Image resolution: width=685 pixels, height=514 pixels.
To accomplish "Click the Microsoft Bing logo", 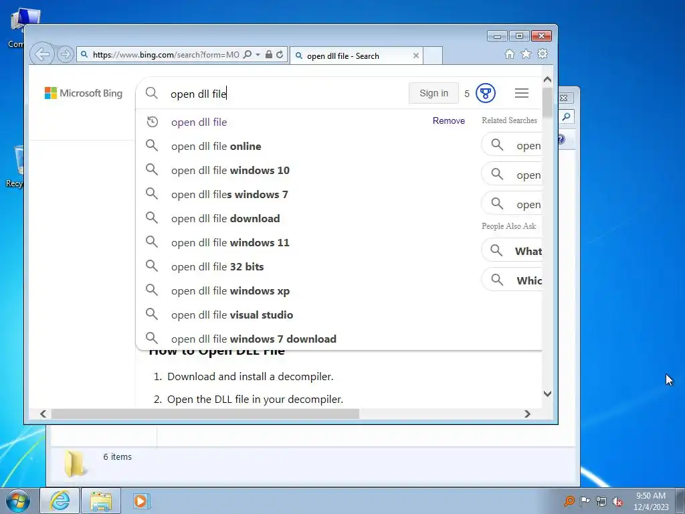I will tap(84, 93).
